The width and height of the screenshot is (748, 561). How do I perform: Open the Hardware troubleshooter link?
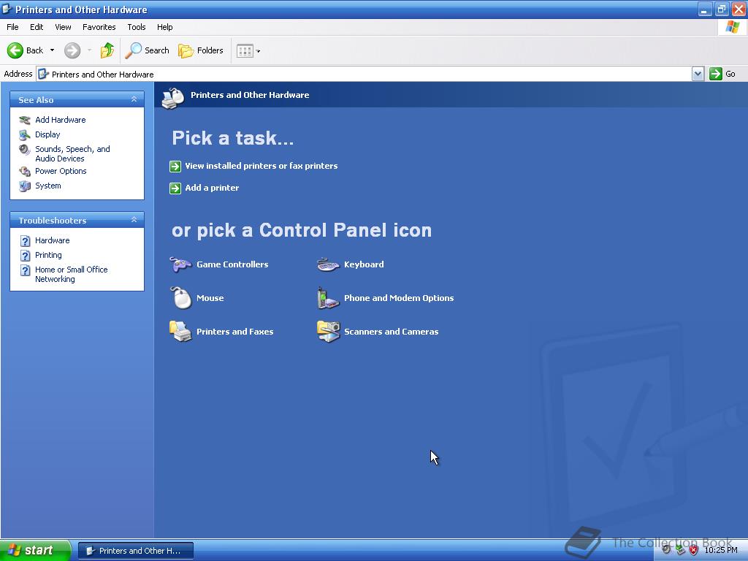52,240
